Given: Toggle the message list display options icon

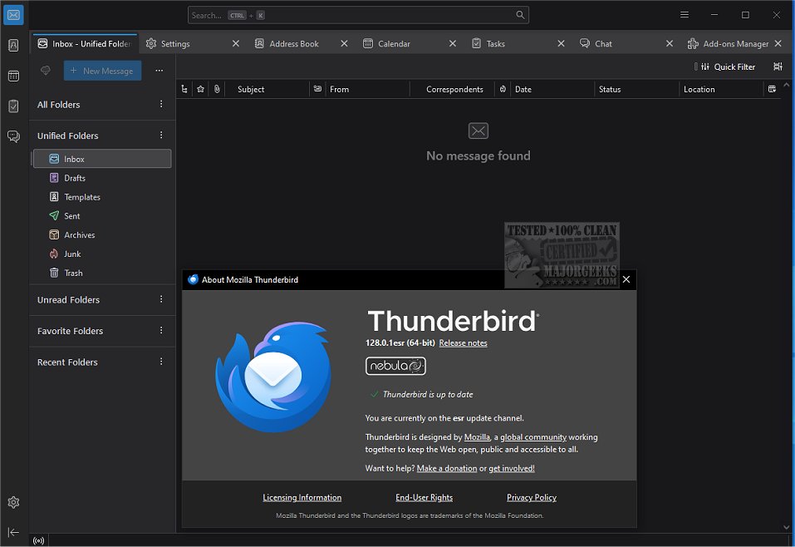Looking at the screenshot, I should click(x=778, y=67).
